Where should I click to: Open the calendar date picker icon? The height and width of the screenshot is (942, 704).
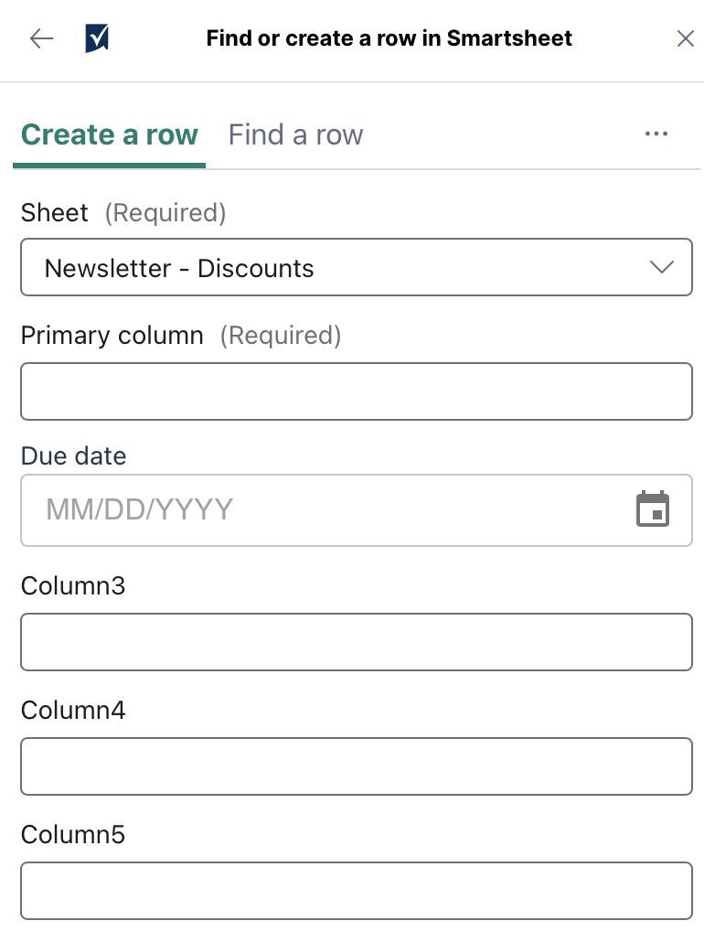pos(653,508)
